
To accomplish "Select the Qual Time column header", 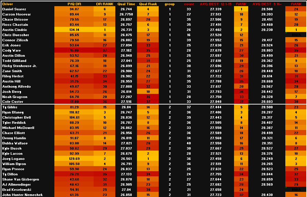I will coord(126,4).
